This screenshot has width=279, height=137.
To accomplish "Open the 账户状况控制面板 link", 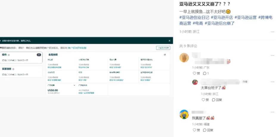I will tap(77, 48).
